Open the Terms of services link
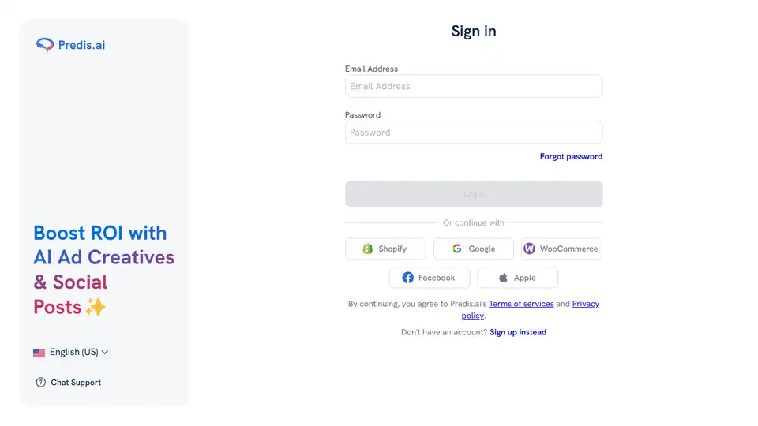Image resolution: width=758 pixels, height=426 pixels. (x=520, y=304)
